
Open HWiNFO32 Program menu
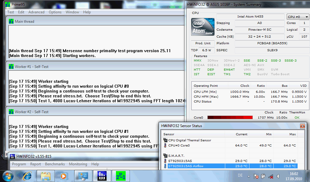click(x=19, y=164)
